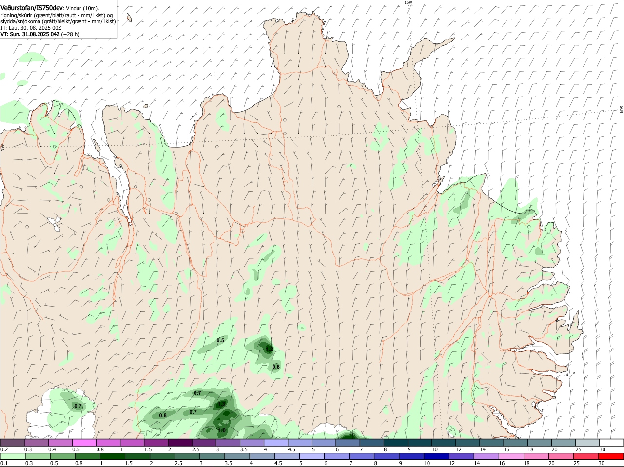The image size is (624, 467).
Task: Click the '(+28 h)' forecast offset
Action: tap(71, 34)
